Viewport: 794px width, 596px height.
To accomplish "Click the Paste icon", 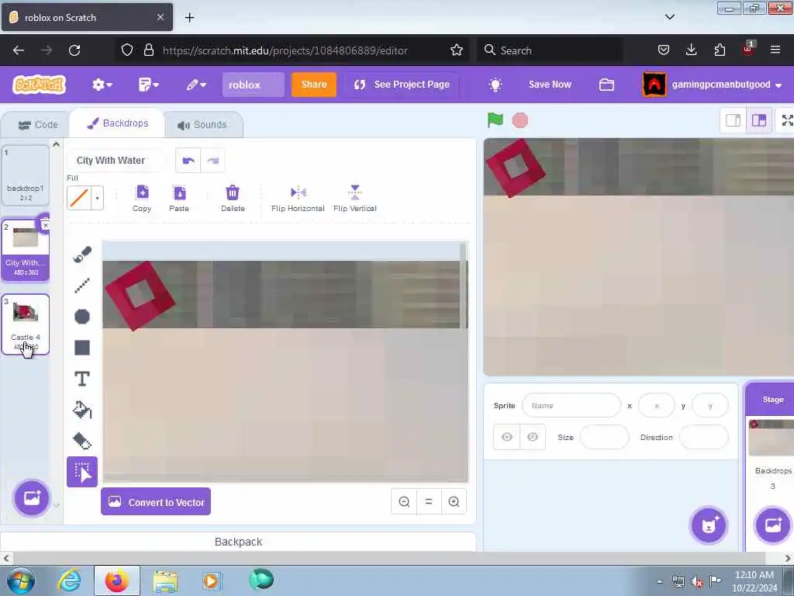I will point(179,199).
